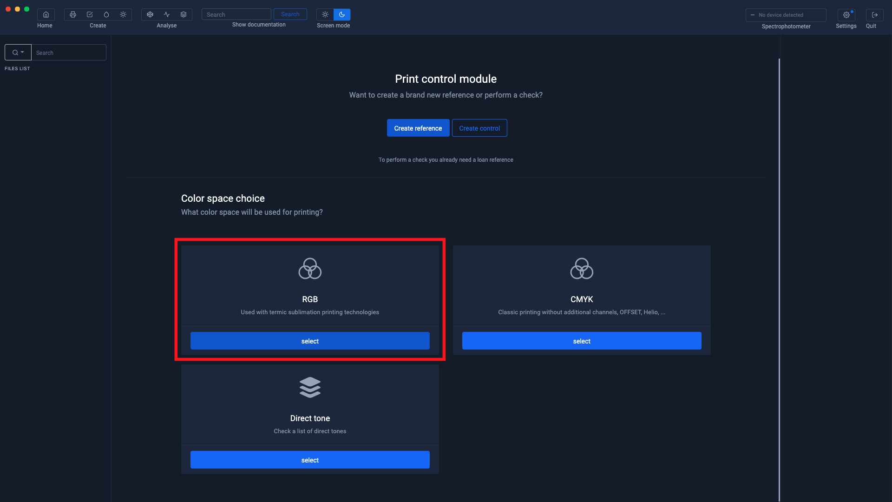Switch to light screen mode
Image resolution: width=892 pixels, height=502 pixels.
[x=325, y=14]
